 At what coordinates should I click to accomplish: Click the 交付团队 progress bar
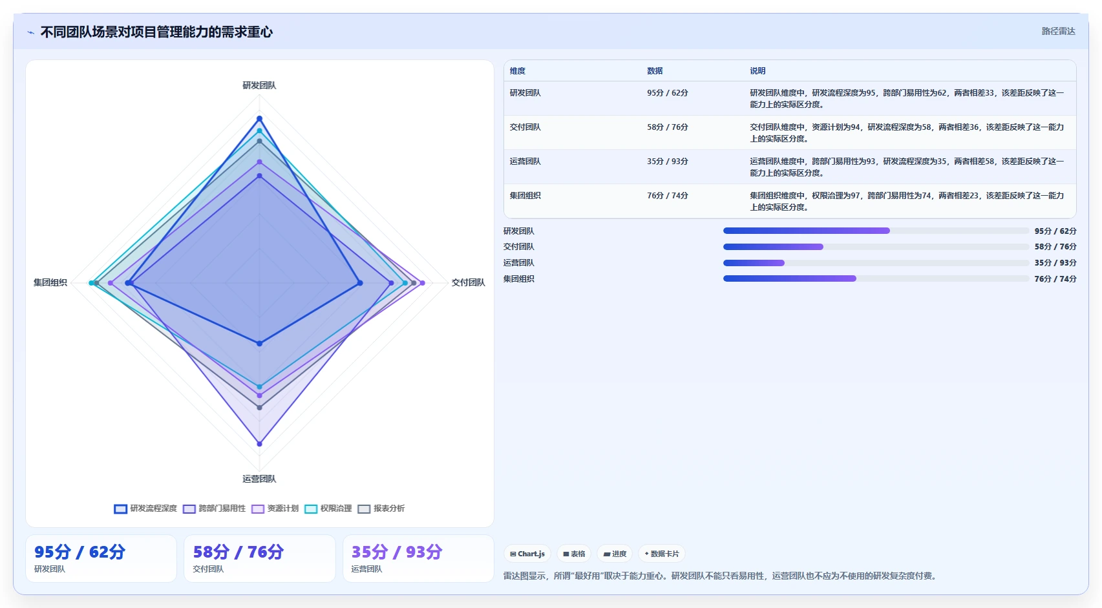876,247
